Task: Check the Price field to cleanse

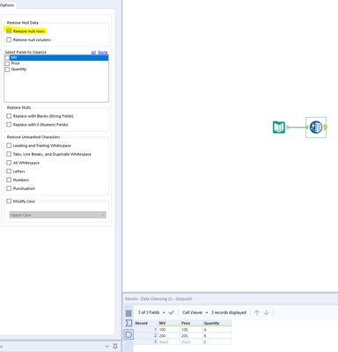Action: click(x=7, y=63)
